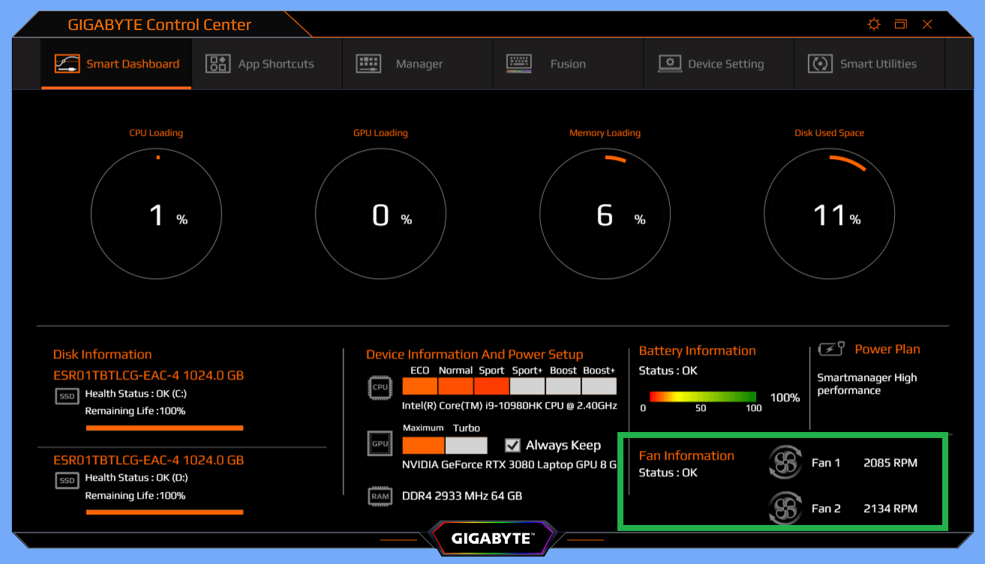Click the Smart Dashboard tab icon
985x564 pixels.
click(68, 64)
